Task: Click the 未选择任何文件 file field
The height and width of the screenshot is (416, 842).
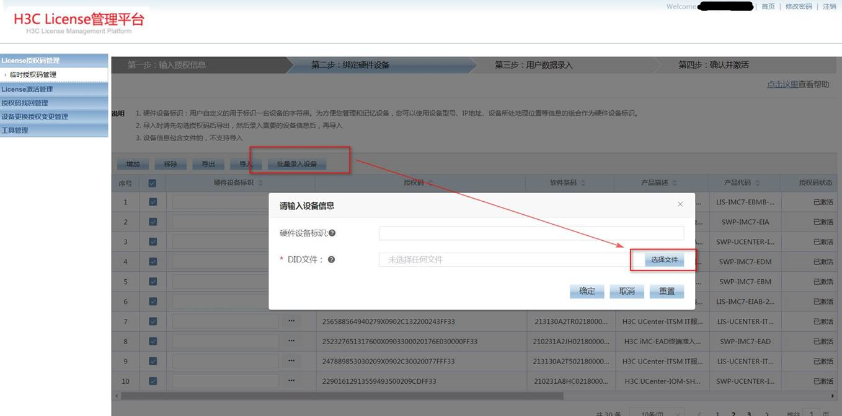Action: 512,260
